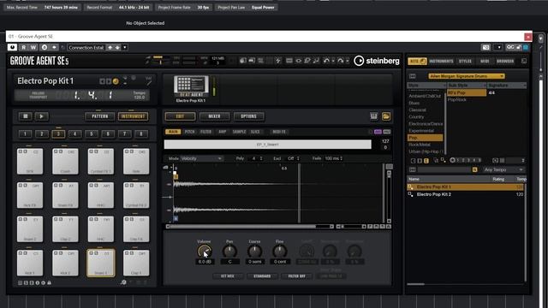Screen dimensions: 548x308
Task: Select the EP_1_Snare1 sample bar
Action: point(268,145)
